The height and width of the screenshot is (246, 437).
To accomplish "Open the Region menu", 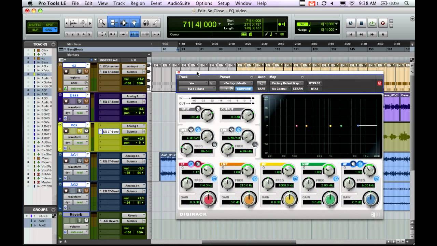I will 138,3.
